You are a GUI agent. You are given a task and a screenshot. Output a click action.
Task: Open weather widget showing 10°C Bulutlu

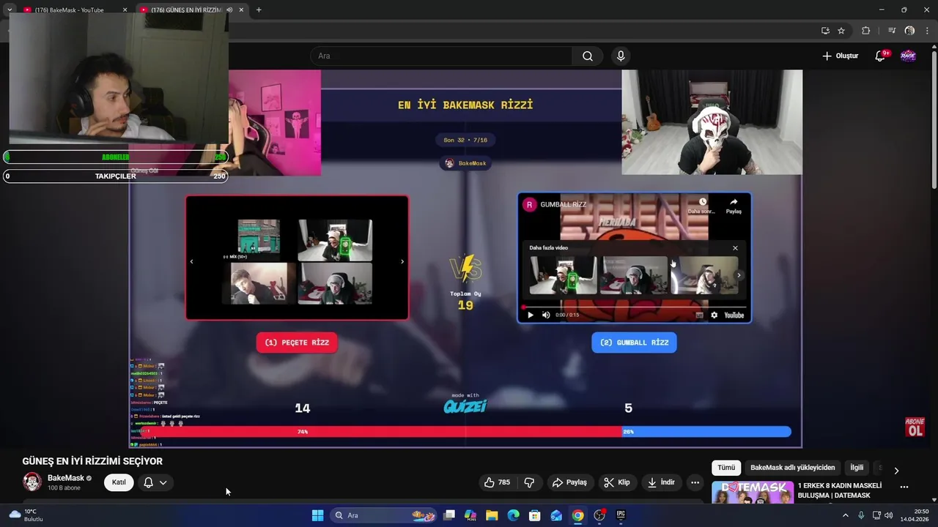[x=26, y=515]
